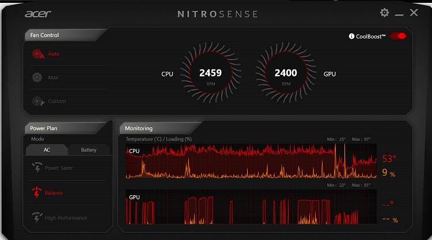Click the Power Saver label
Screen dimensions: 432x240
(60, 168)
